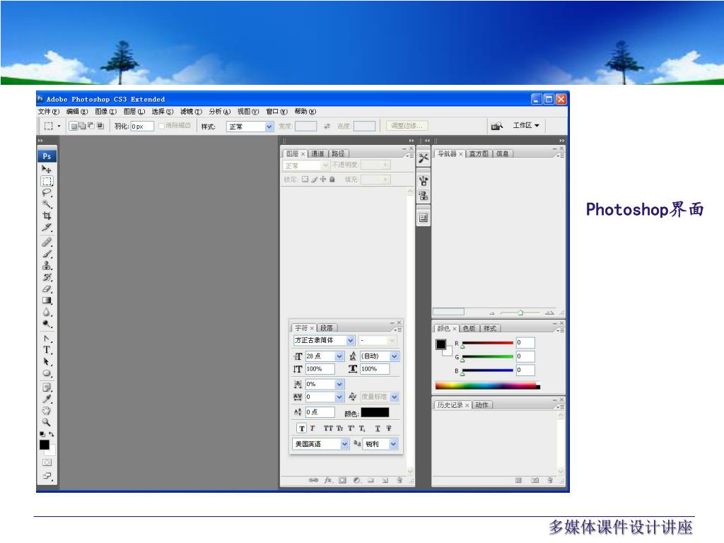724x543 pixels.
Task: Select the Path Selection tool
Action: click(x=47, y=361)
